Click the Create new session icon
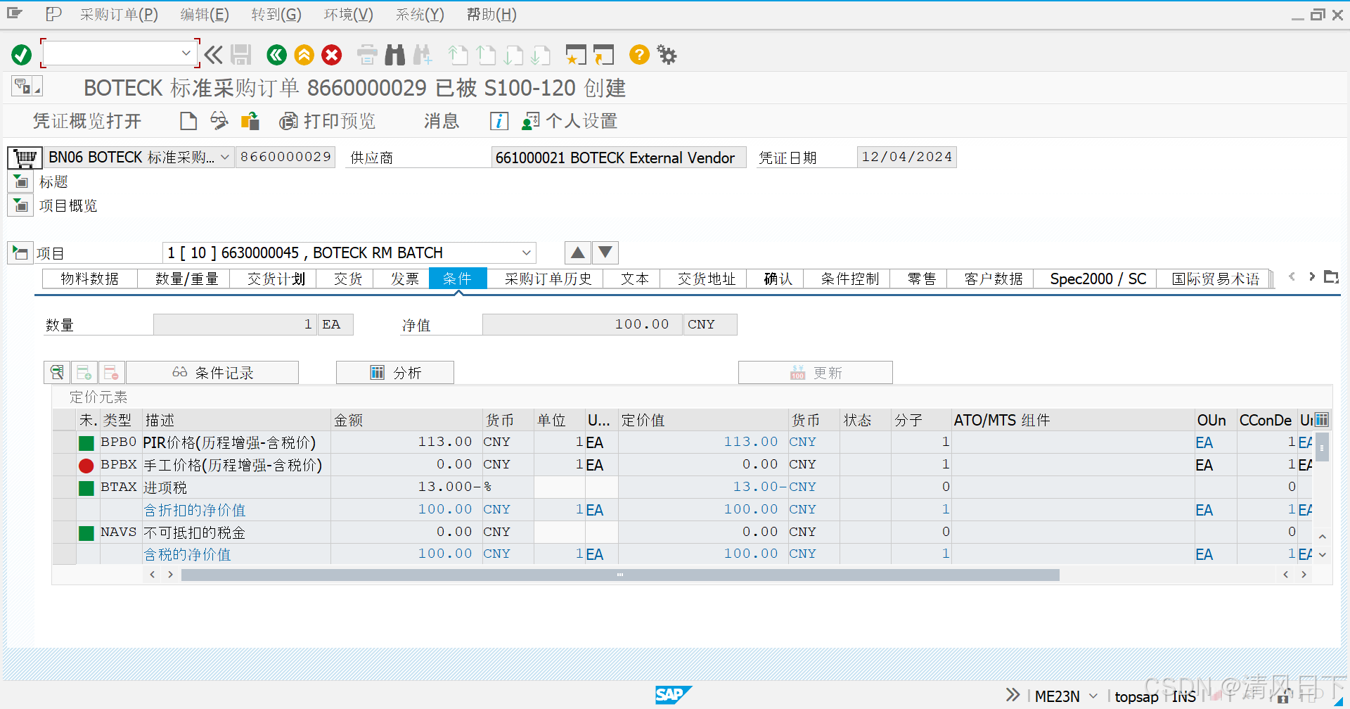1350x709 pixels. [576, 54]
